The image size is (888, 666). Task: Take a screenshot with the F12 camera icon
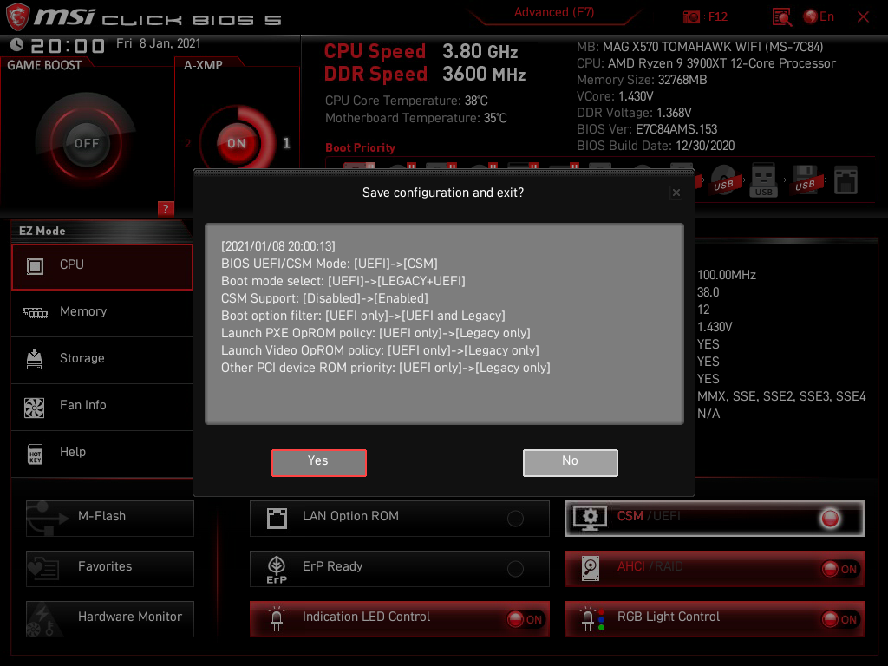(x=691, y=17)
